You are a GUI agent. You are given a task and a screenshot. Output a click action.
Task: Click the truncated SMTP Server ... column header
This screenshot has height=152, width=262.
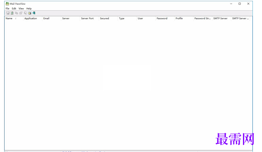coord(240,18)
